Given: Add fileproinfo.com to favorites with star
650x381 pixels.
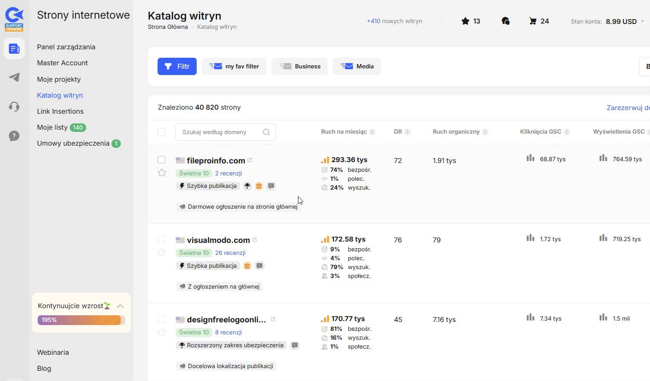Looking at the screenshot, I should click(162, 173).
